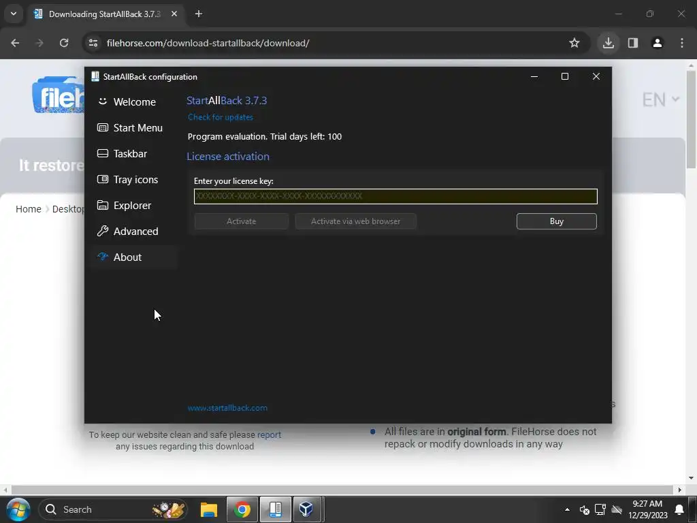
Task: Click the Chrome forward arrow
Action: 39,43
